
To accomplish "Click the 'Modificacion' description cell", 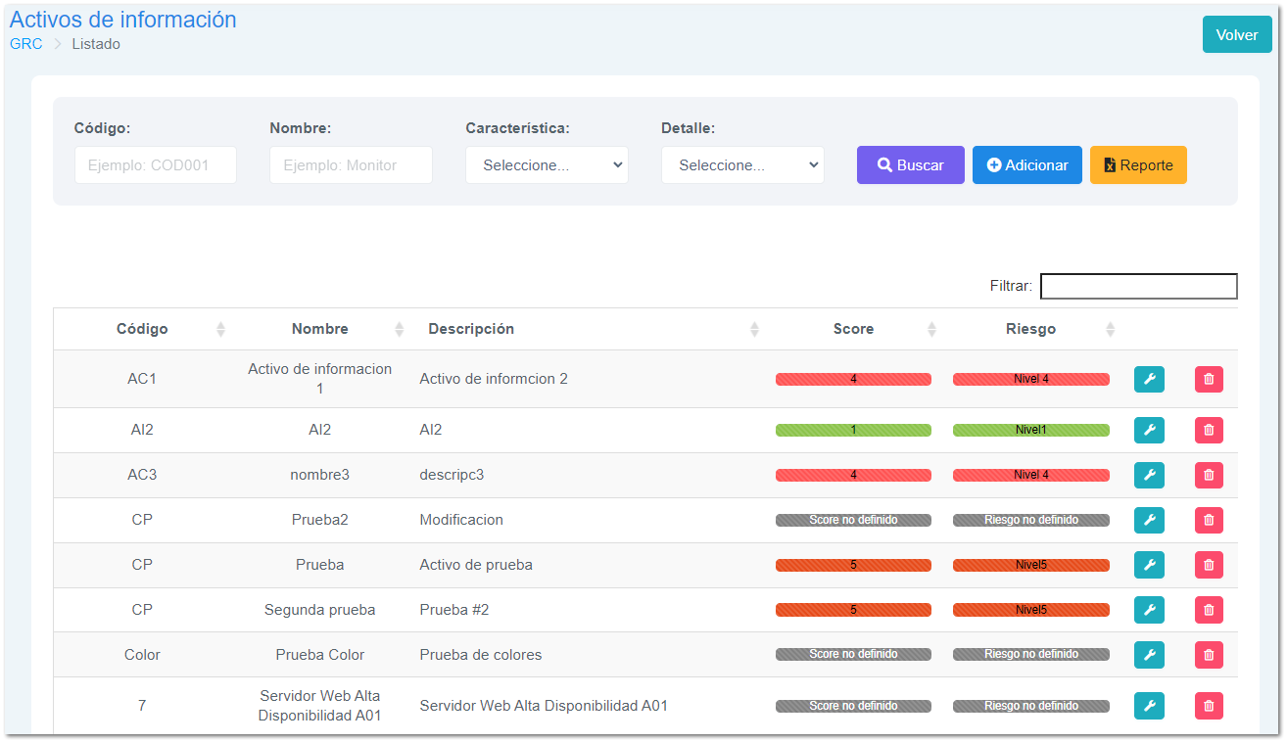I will tap(461, 520).
